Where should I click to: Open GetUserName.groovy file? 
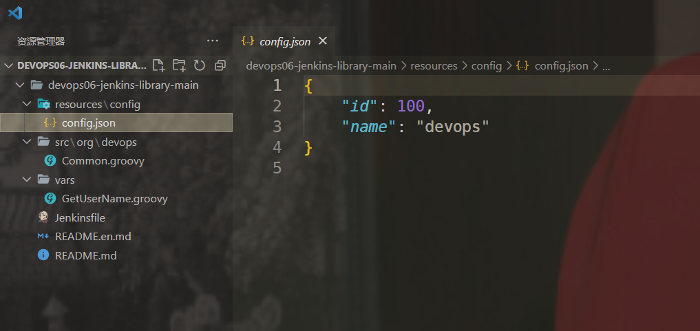pyautogui.click(x=115, y=199)
